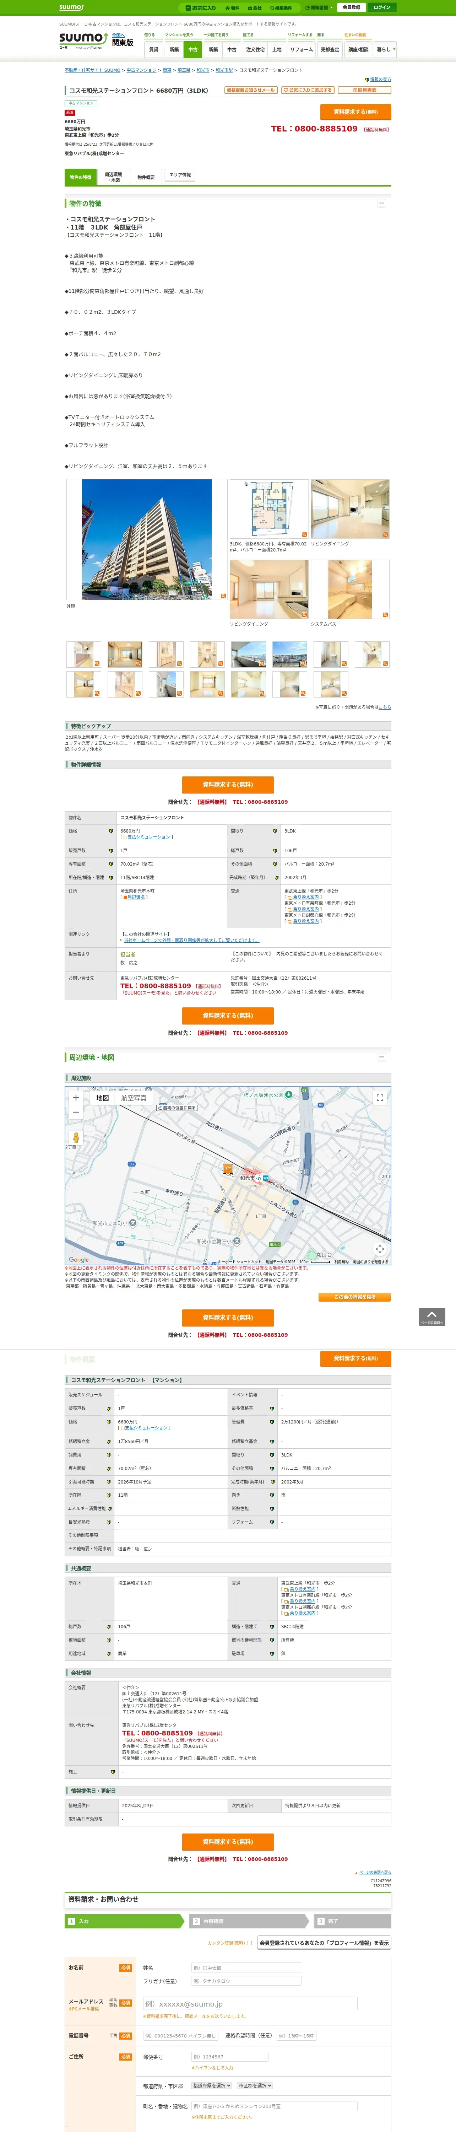The height and width of the screenshot is (2132, 456).
Task: Click the help icon beside 販売戸数 in the details table
Action: [x=111, y=851]
